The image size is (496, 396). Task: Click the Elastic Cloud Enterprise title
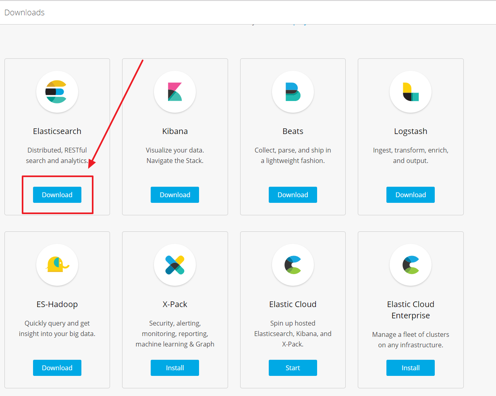point(411,310)
